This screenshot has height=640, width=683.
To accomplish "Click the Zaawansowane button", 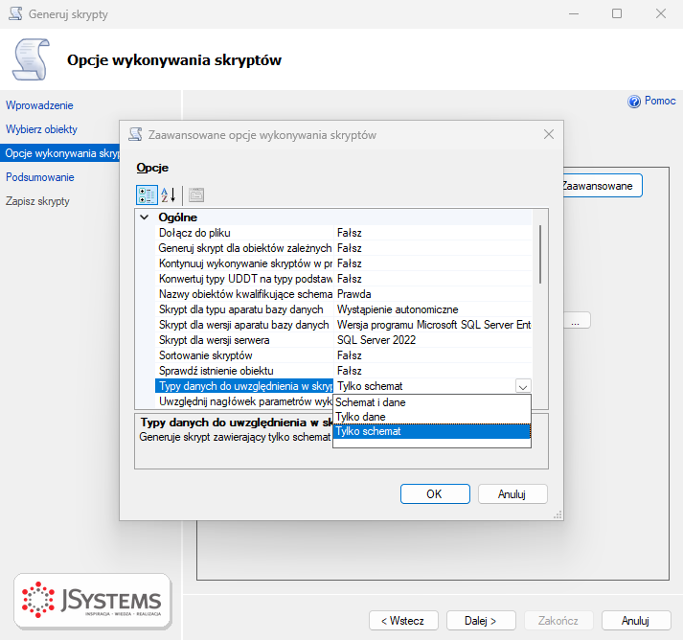I will tap(603, 186).
